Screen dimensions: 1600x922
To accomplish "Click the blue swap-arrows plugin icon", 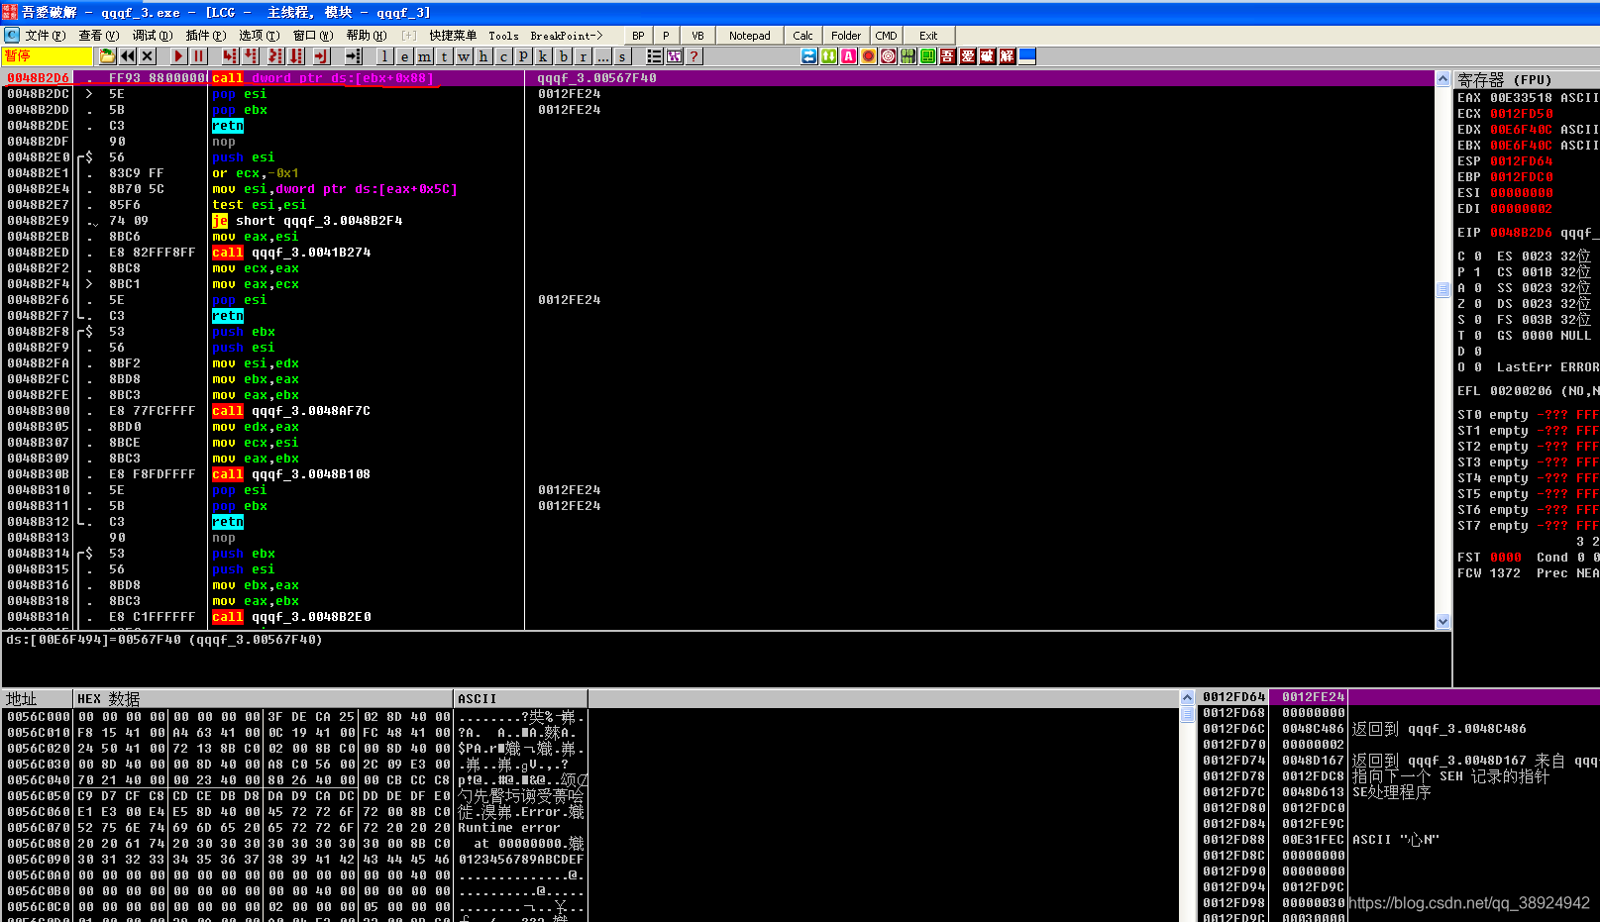I will (809, 56).
